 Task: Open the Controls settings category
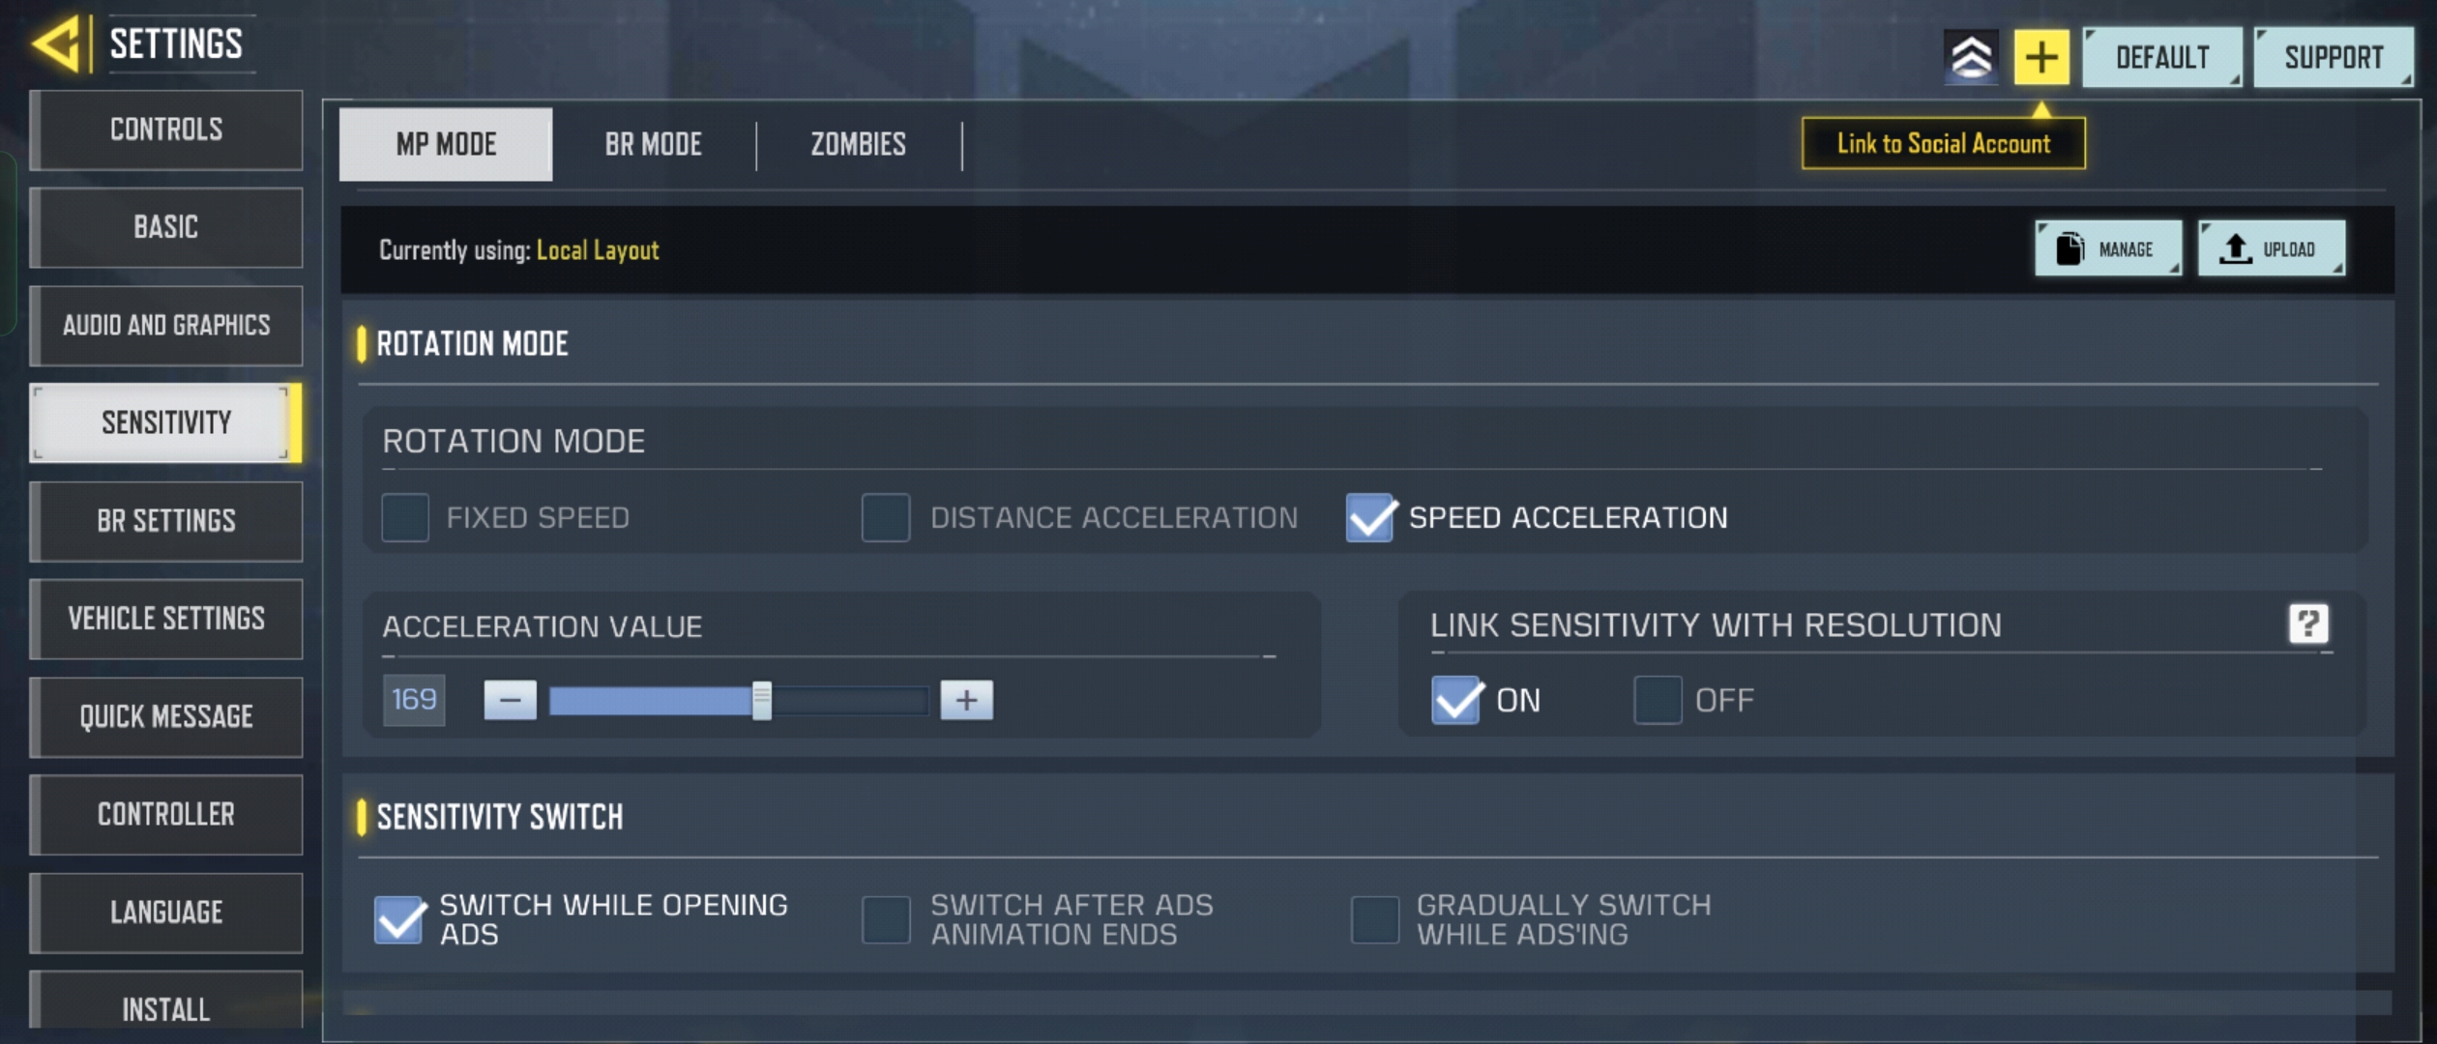[x=165, y=130]
